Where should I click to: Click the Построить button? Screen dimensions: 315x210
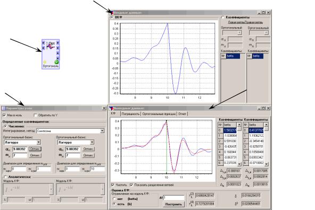(173, 204)
